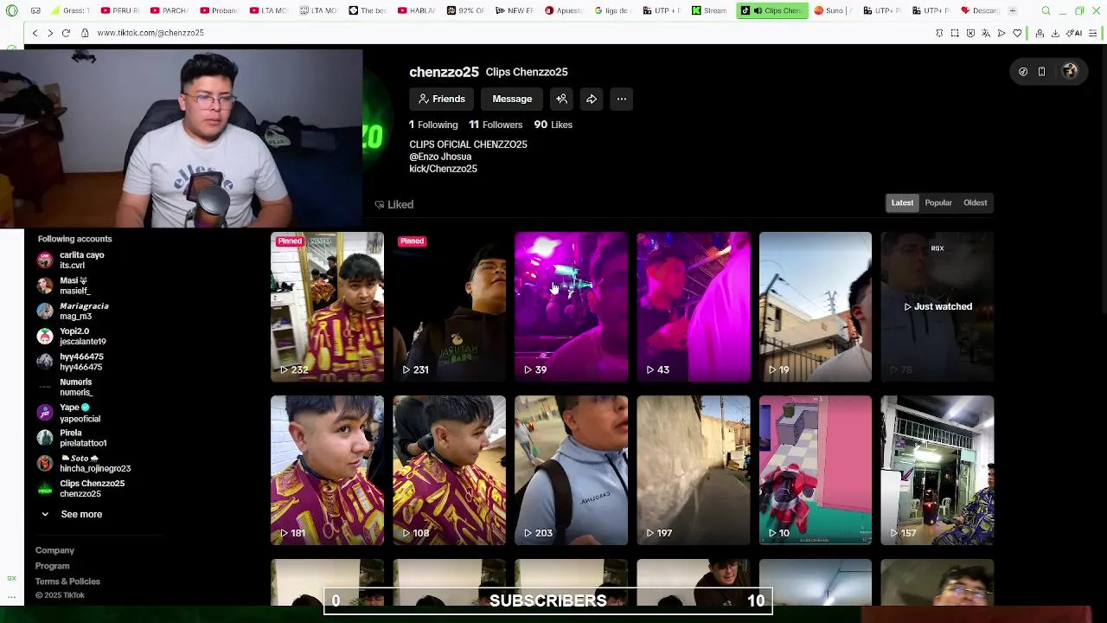Open the Mariagracia mag_m3 account
This screenshot has width=1107, height=623.
pos(84,311)
